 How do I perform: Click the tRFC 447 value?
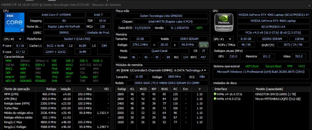[203, 57]
